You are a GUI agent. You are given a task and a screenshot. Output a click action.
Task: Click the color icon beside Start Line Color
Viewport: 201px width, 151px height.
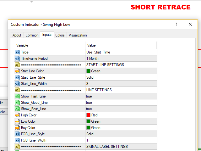pos(17,71)
